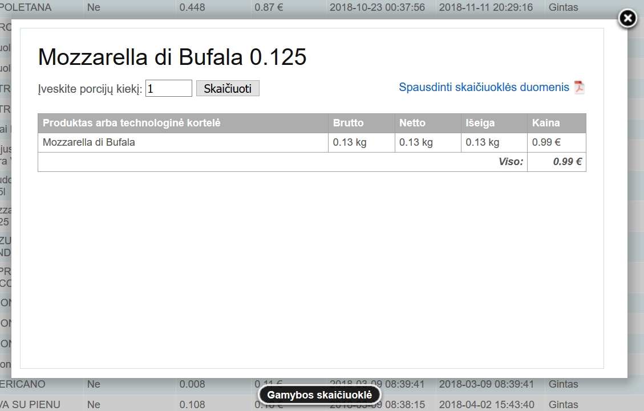Image resolution: width=644 pixels, height=411 pixels.
Task: Click the 0.108 value in the bottom background row
Action: pos(192,405)
